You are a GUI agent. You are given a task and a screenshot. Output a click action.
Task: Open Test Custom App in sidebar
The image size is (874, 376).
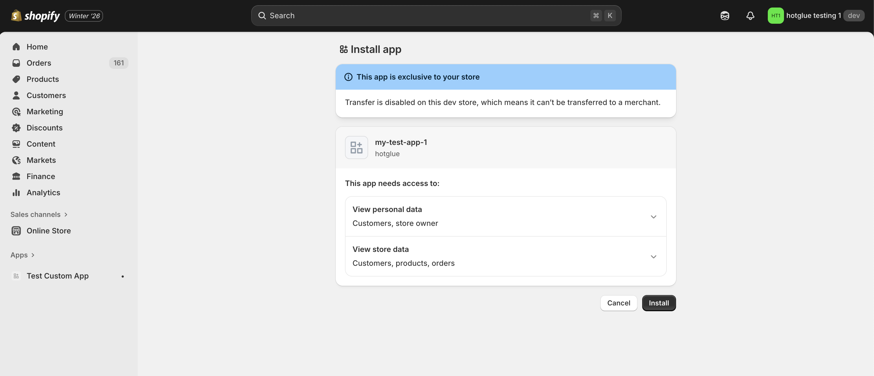click(57, 276)
